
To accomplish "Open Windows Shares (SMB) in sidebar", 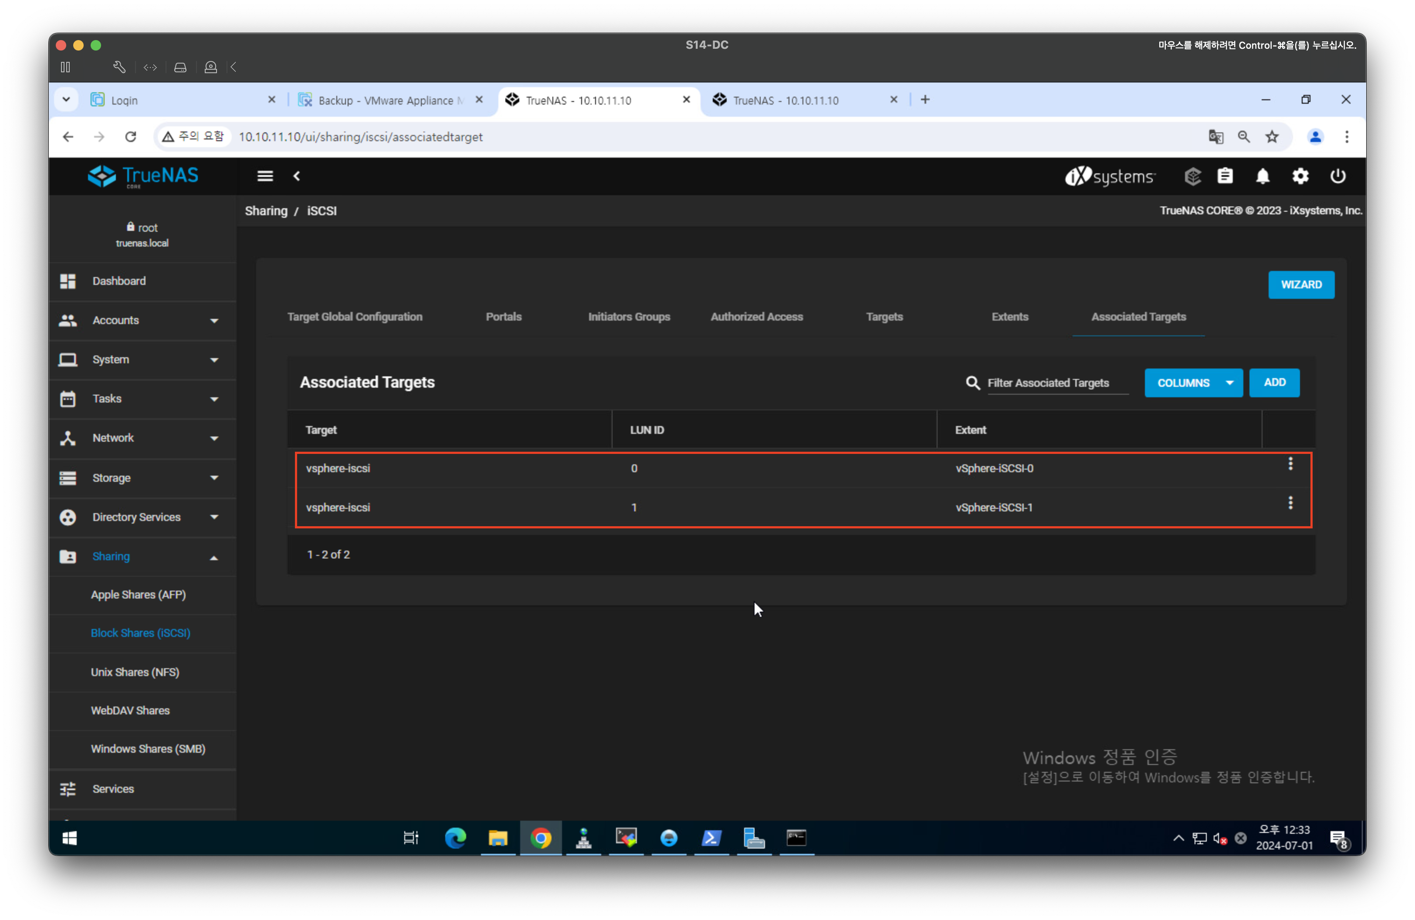I will pos(148,749).
